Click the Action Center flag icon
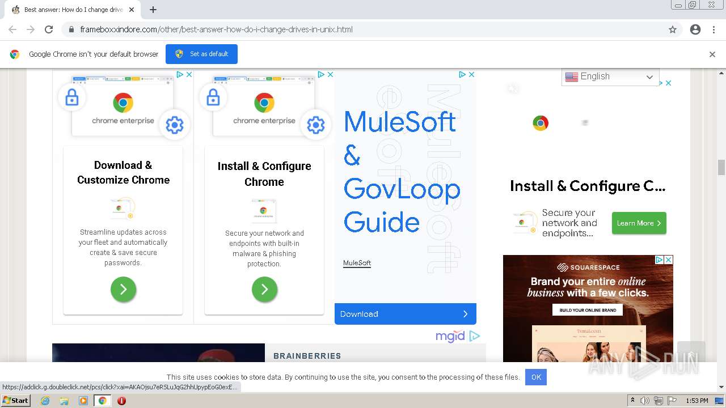Screen dimensions: 726x408 672,401
